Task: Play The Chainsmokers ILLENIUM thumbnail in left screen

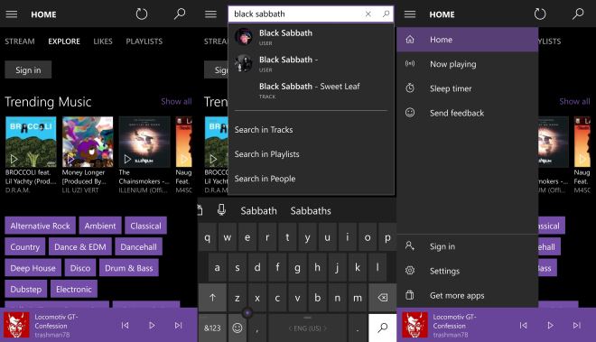Action: (x=144, y=142)
